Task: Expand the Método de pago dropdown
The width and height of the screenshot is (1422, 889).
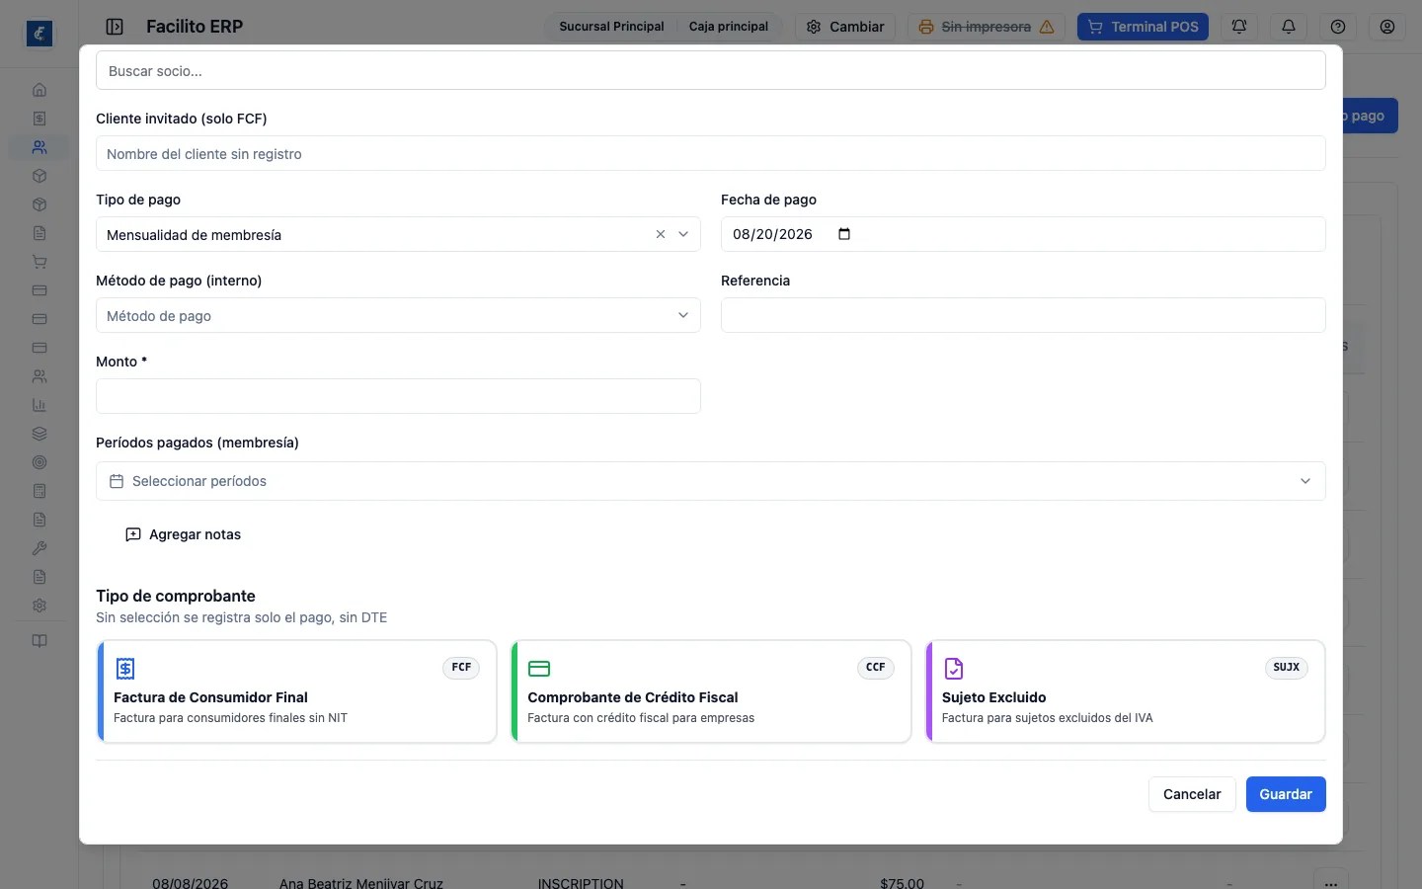Action: (x=398, y=315)
